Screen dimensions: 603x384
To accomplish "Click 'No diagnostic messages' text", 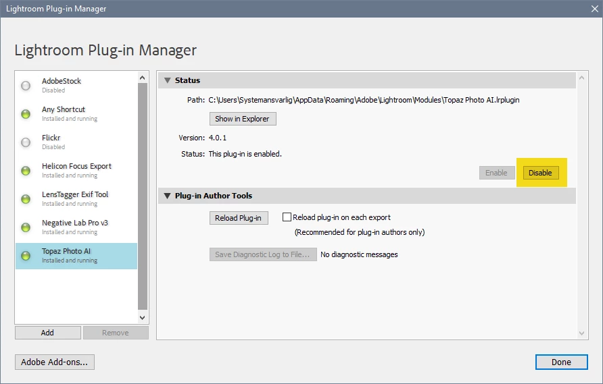I will (x=359, y=254).
